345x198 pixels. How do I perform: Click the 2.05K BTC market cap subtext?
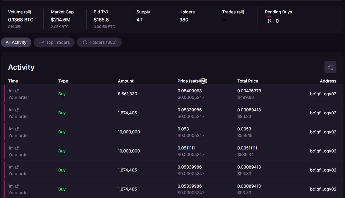pos(59,27)
